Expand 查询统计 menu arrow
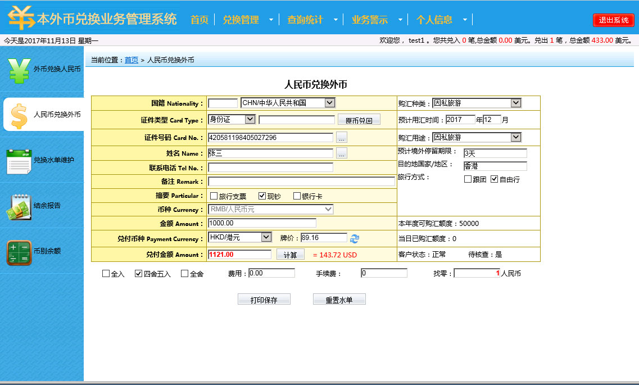The width and height of the screenshot is (639, 385). click(x=336, y=20)
